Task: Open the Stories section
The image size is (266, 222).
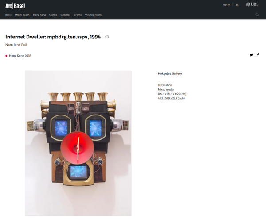Action: 53,15
